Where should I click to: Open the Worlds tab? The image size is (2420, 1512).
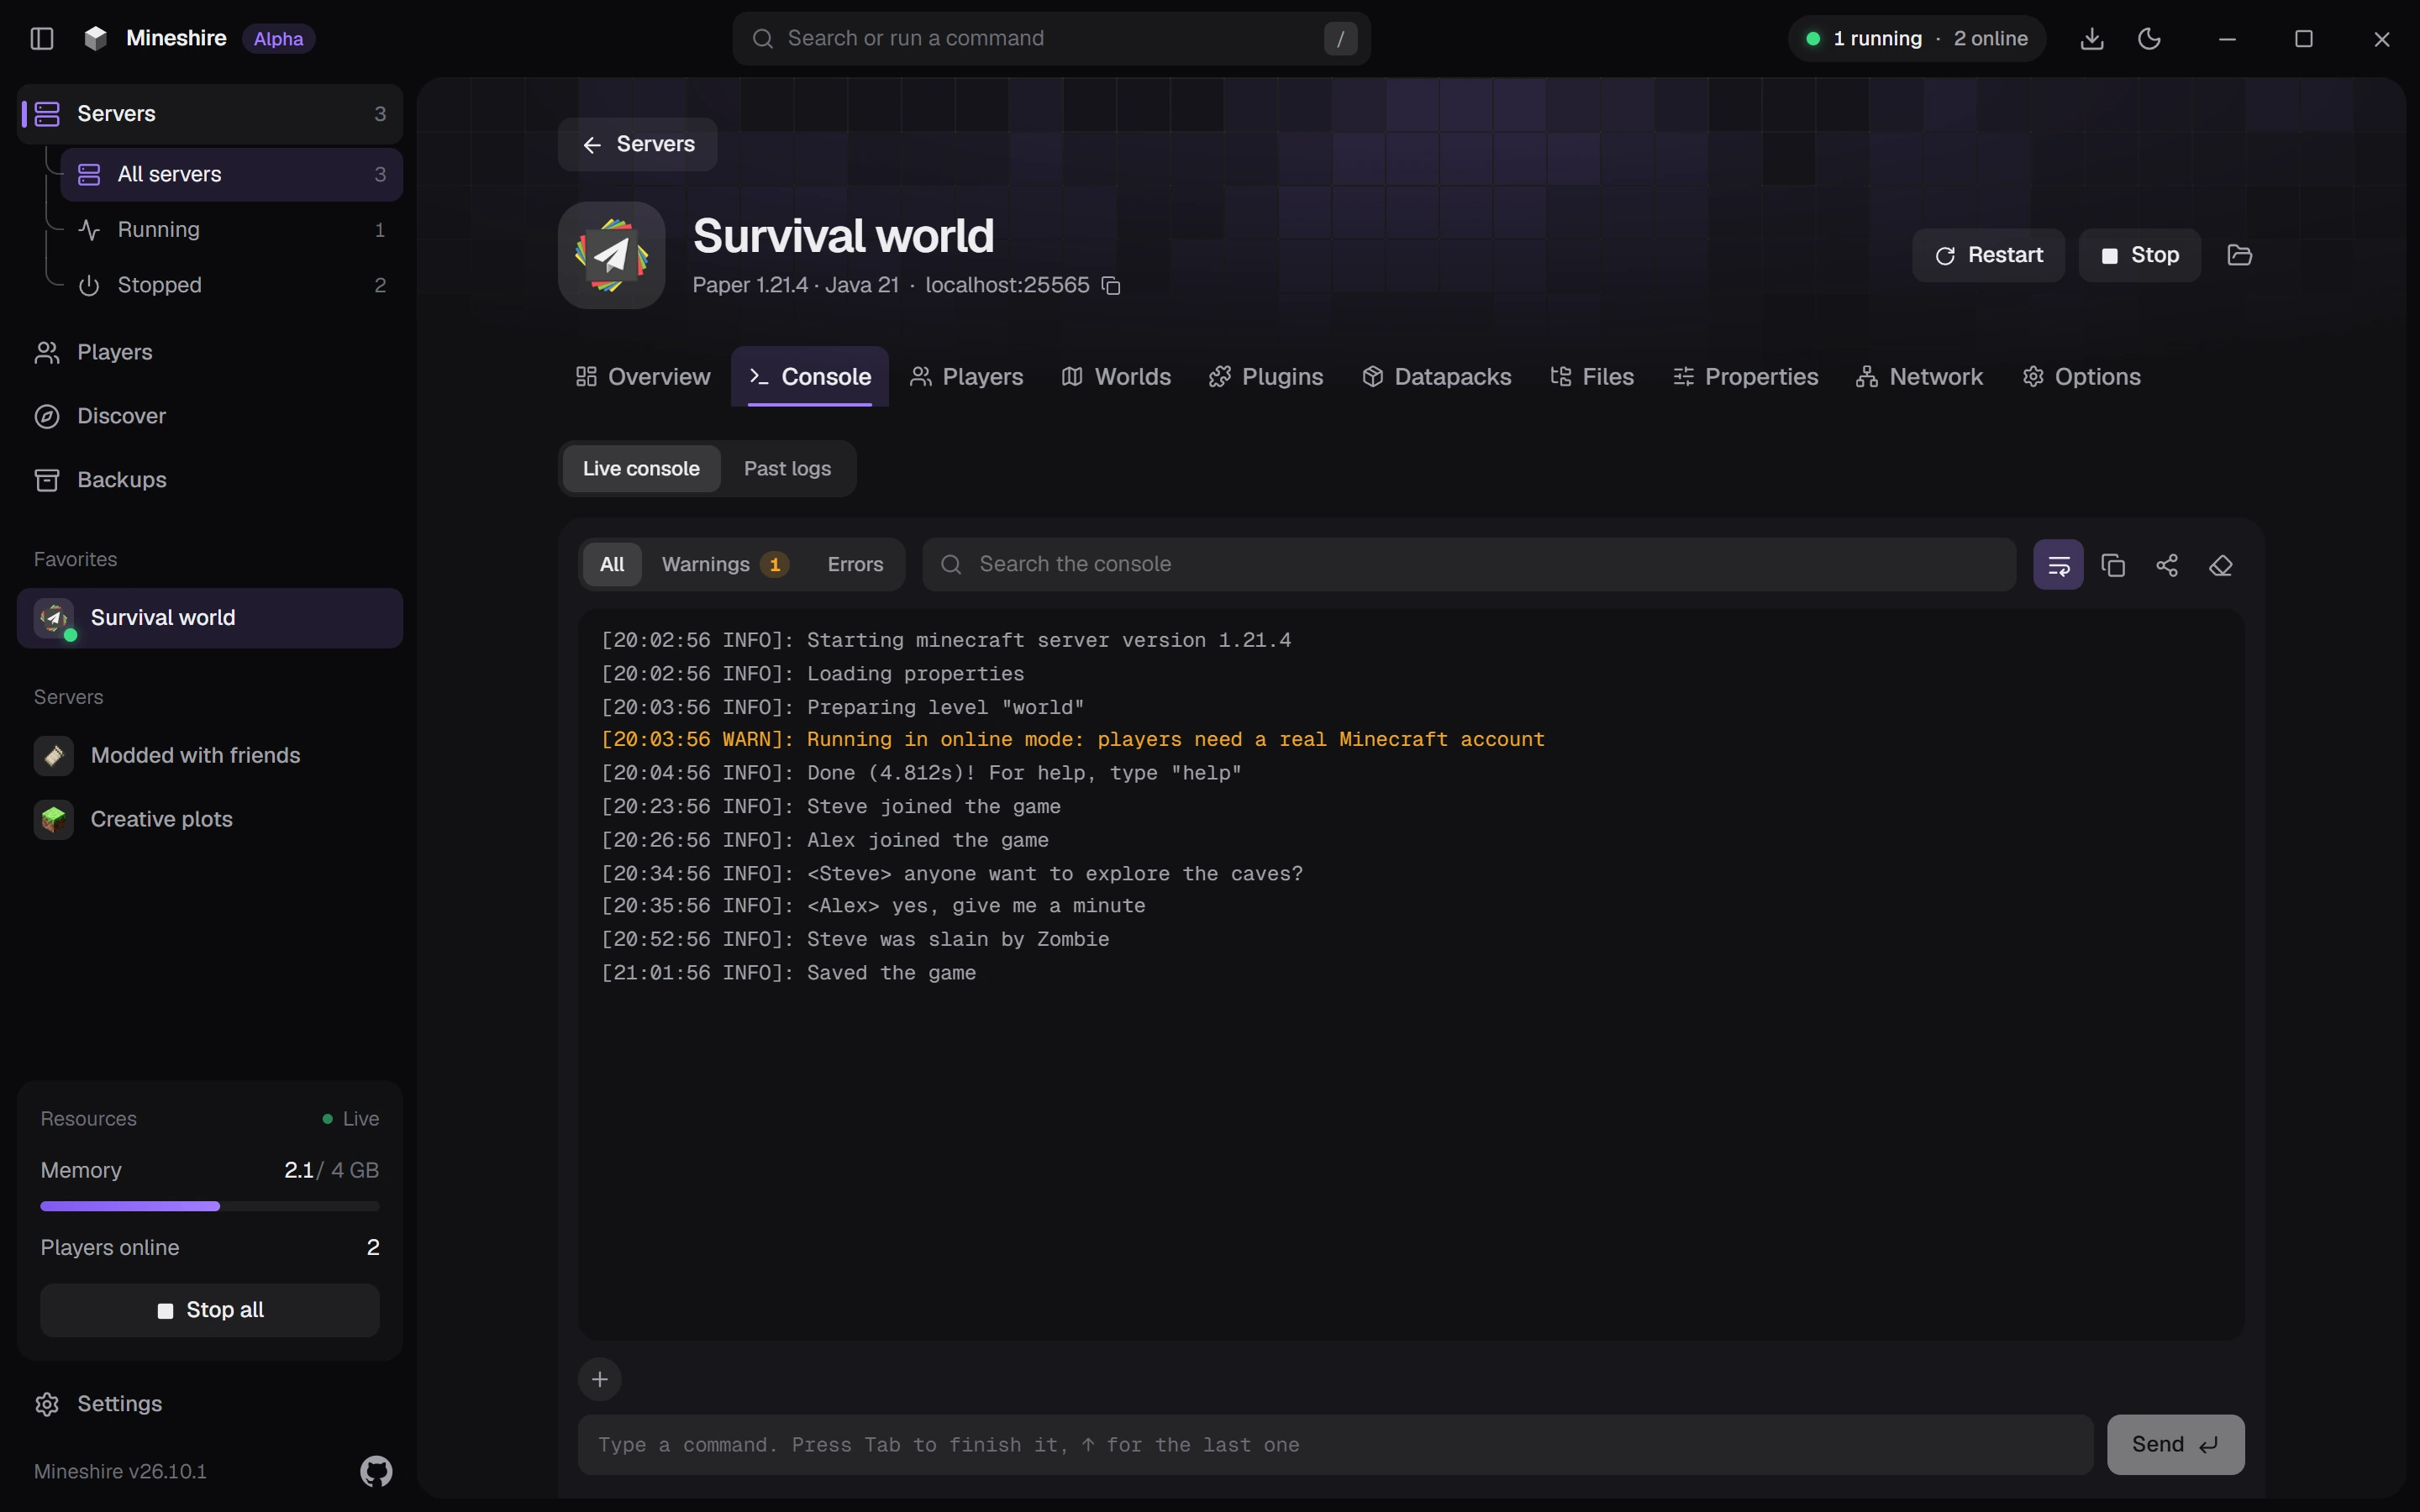coord(1116,377)
